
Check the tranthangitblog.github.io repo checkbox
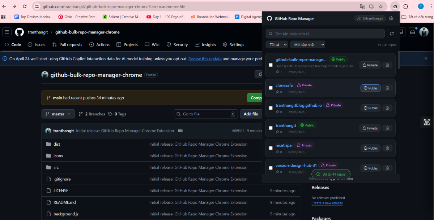271,108
